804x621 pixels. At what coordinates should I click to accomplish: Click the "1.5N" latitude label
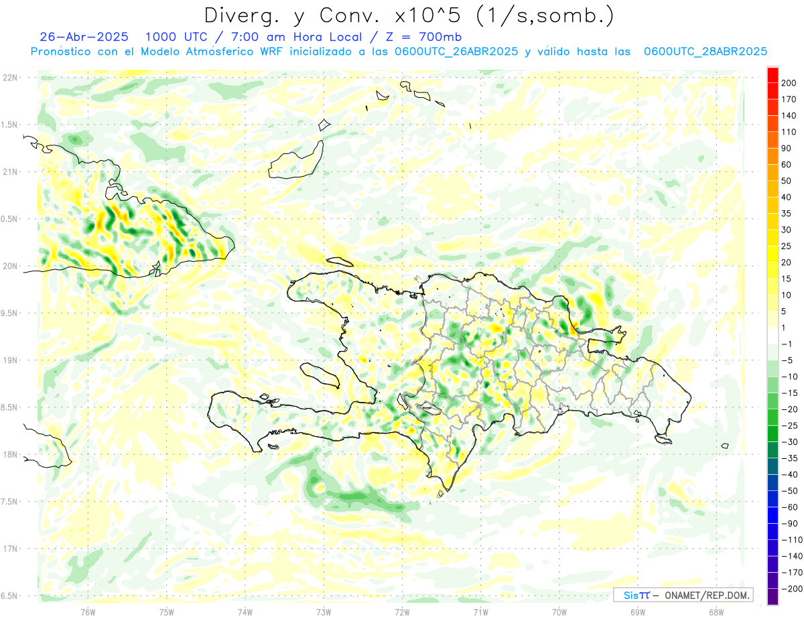coord(9,125)
